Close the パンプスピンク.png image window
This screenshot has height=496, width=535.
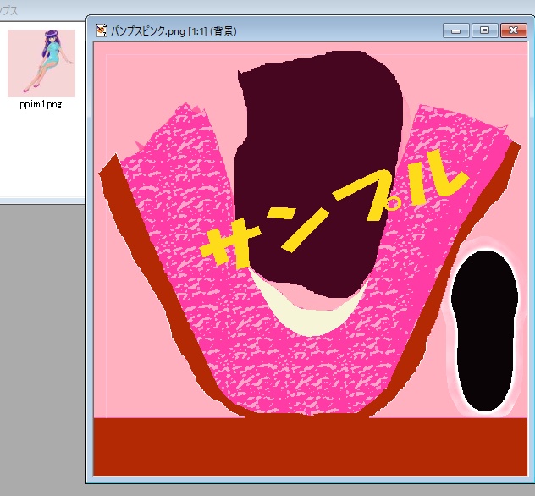(514, 30)
